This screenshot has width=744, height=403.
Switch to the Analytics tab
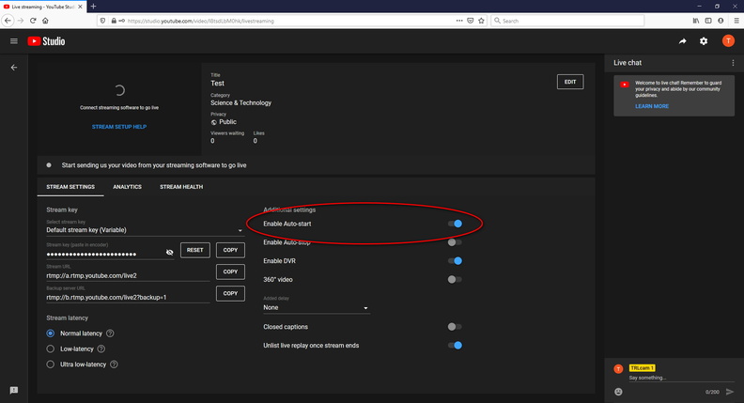tap(127, 187)
